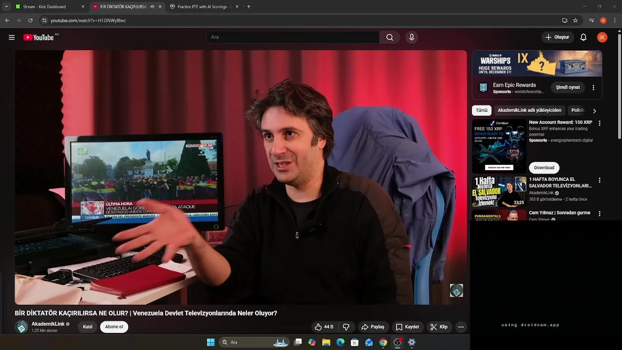Open Chrome profile IK avatar
622x350 pixels.
[603, 20]
